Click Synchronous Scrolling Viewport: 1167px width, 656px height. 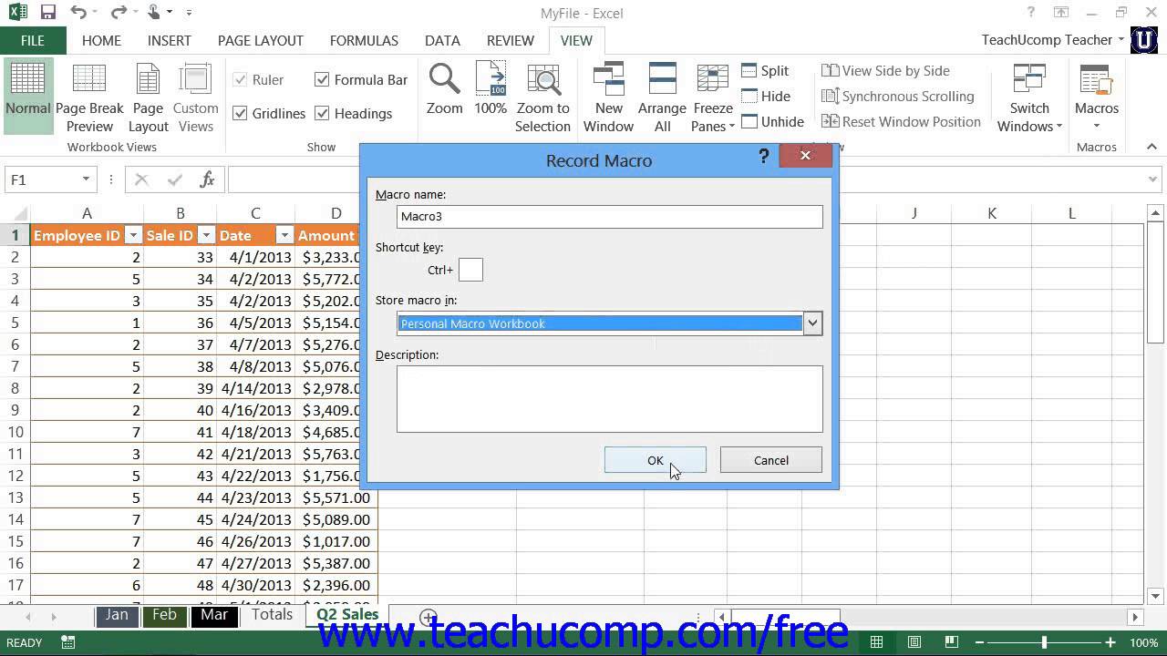(x=898, y=96)
